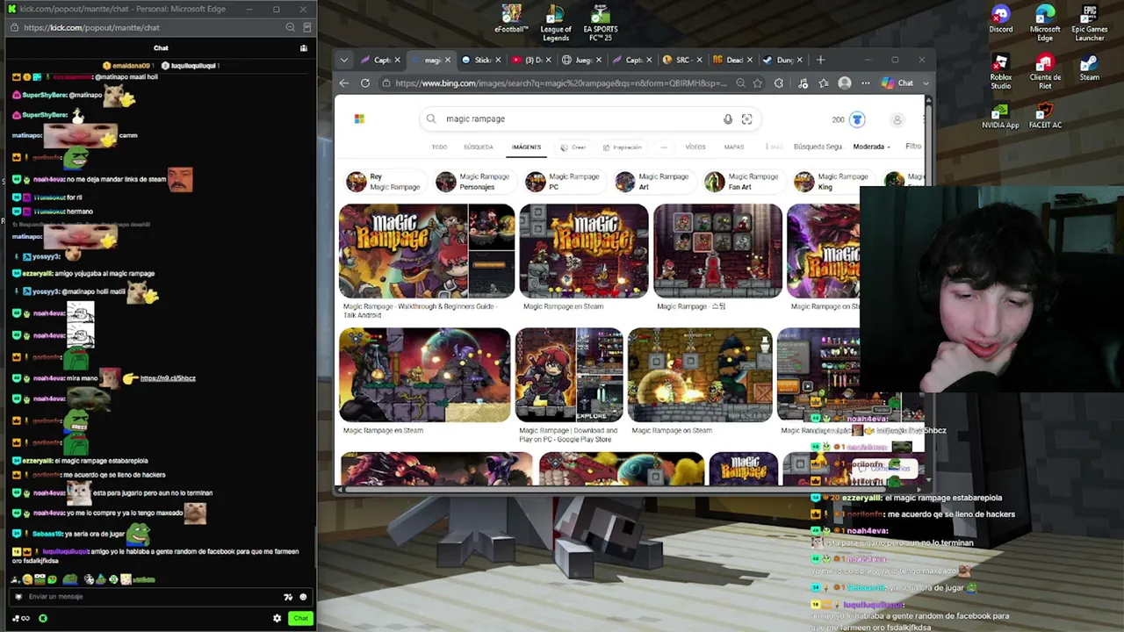Viewport: 1124px width, 632px height.
Task: Open the n9.cl link in chat
Action: tap(168, 378)
